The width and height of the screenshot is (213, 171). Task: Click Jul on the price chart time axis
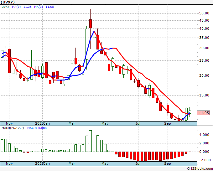pos(138,123)
